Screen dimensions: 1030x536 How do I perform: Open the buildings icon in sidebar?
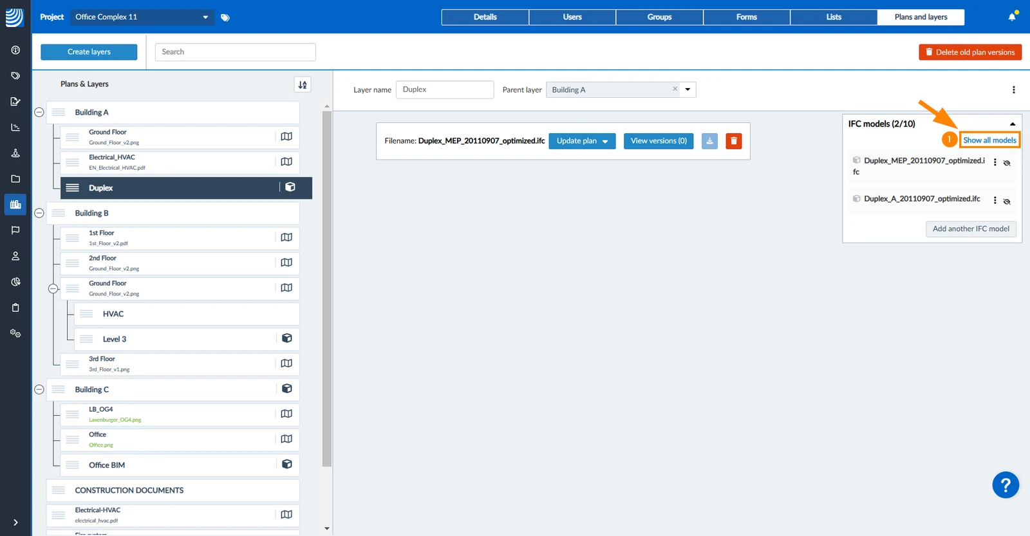(15, 205)
